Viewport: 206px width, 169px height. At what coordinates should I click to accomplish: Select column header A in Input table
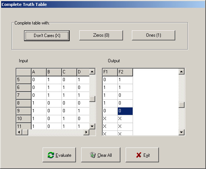[39, 72]
